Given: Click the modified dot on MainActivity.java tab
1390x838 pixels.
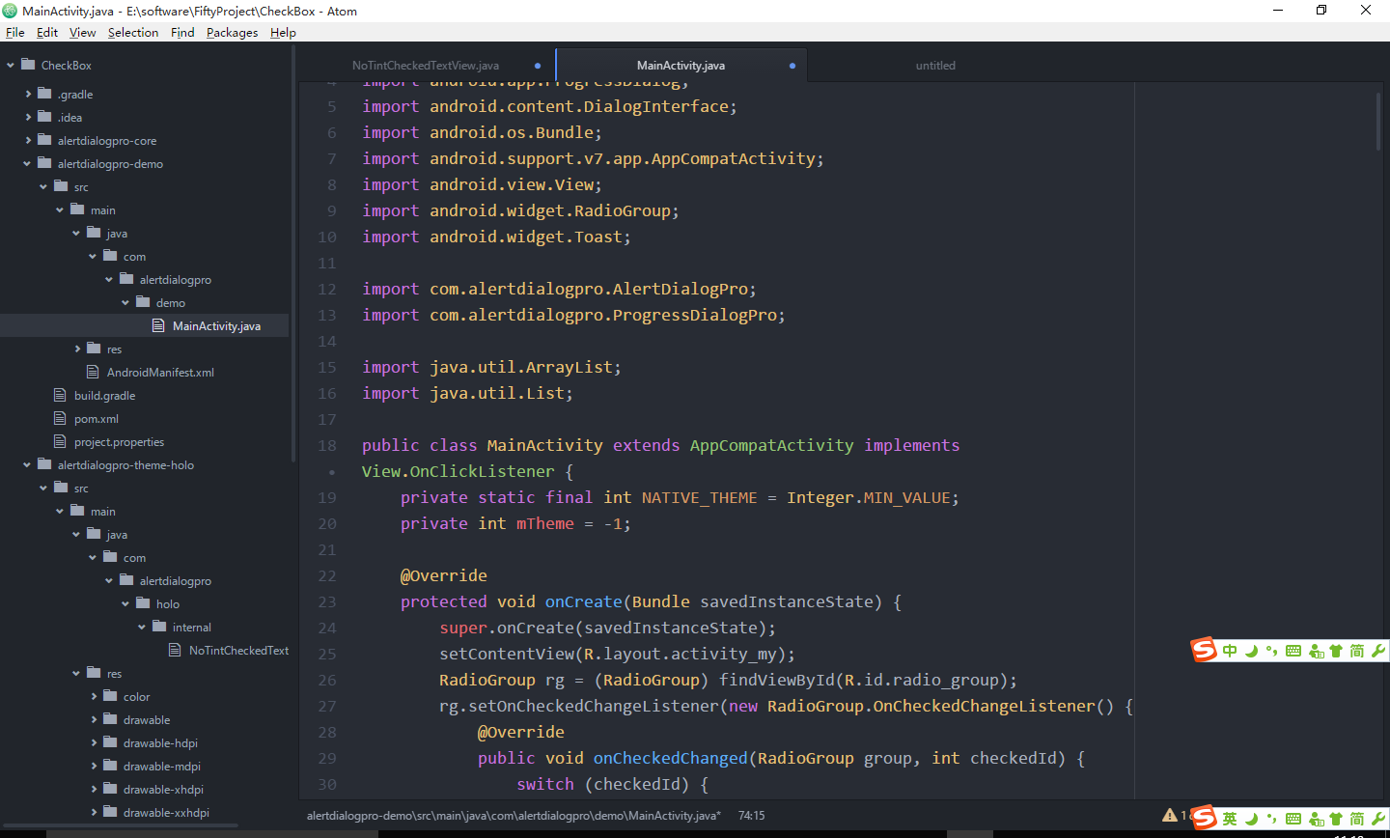Looking at the screenshot, I should coord(792,66).
